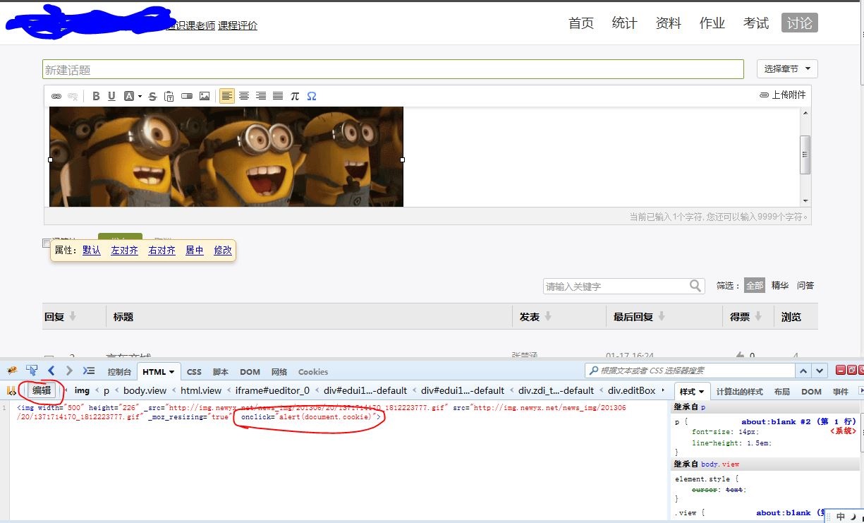Sort by 发表 column arrow
Screen dimensions: 864x523
(548, 316)
